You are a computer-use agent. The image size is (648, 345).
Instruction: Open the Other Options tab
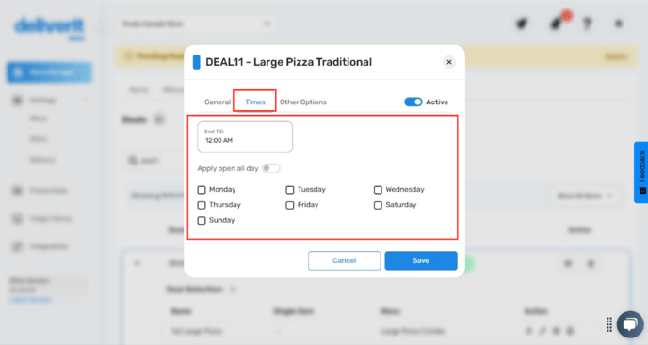[303, 102]
